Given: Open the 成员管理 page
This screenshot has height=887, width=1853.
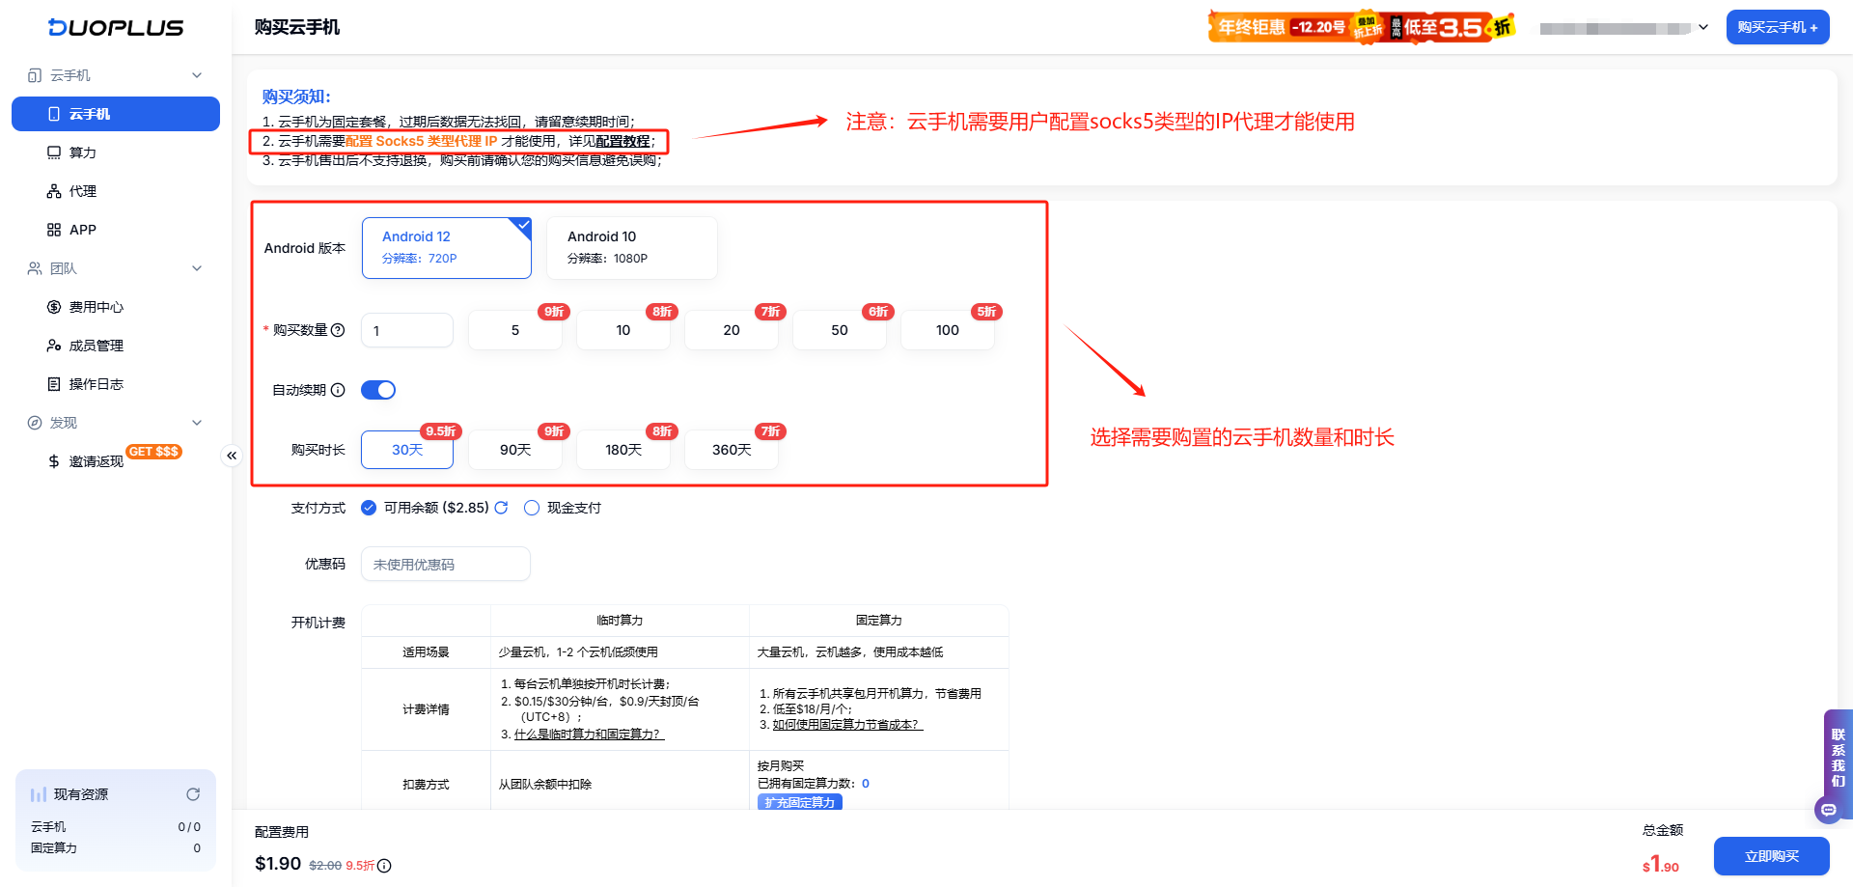Looking at the screenshot, I should tap(97, 345).
